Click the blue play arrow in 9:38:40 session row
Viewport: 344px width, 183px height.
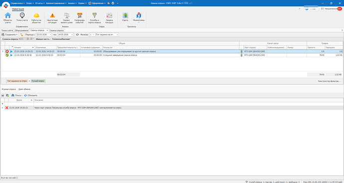[11, 55]
